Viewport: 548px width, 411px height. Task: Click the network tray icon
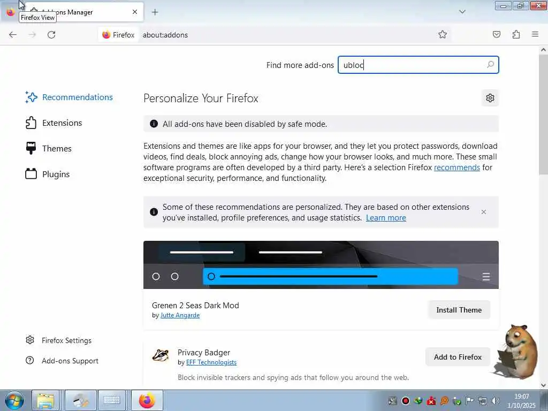click(482, 401)
